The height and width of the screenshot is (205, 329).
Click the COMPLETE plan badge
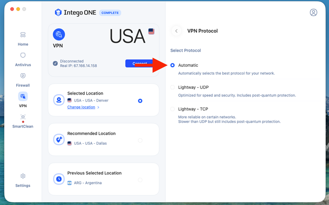110,13
